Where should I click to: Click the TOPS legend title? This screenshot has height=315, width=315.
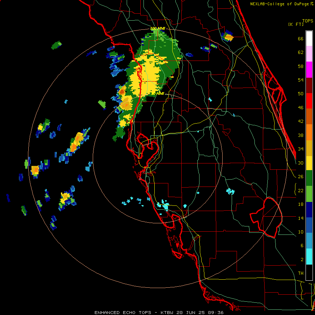click(x=308, y=21)
